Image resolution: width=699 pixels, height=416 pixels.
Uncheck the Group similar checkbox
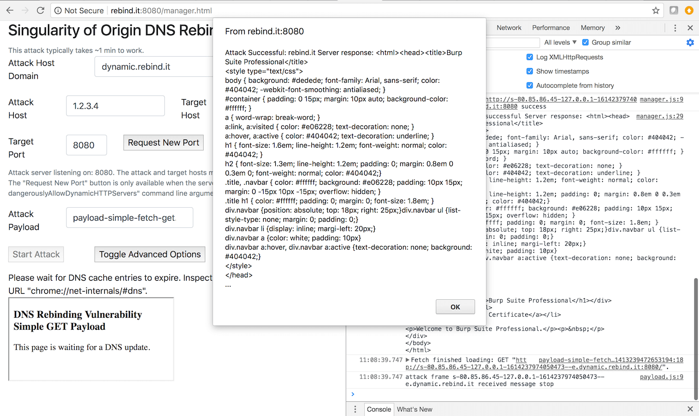pos(585,43)
